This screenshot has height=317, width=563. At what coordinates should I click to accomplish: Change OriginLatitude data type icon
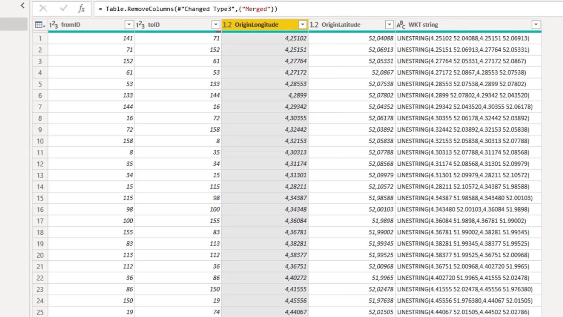[314, 25]
